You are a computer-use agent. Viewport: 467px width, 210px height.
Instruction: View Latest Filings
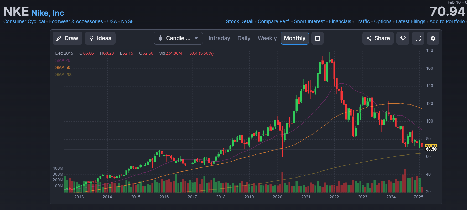(411, 21)
